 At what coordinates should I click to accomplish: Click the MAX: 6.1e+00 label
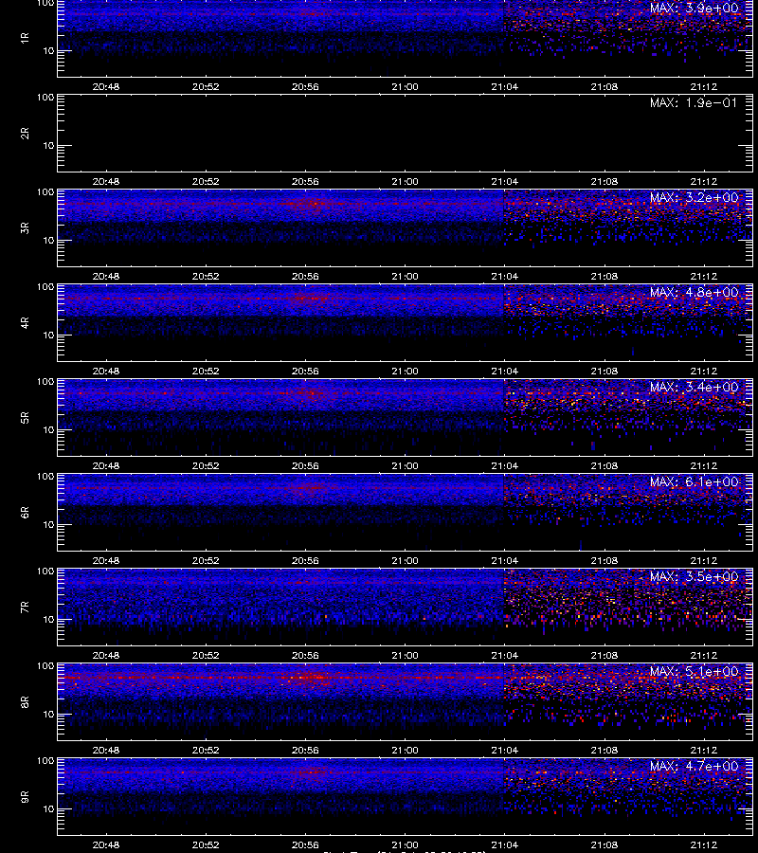coord(694,482)
